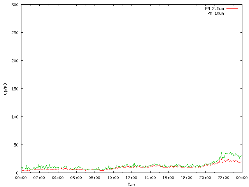
Task: Click the 10:00 time label
Action: point(113,178)
